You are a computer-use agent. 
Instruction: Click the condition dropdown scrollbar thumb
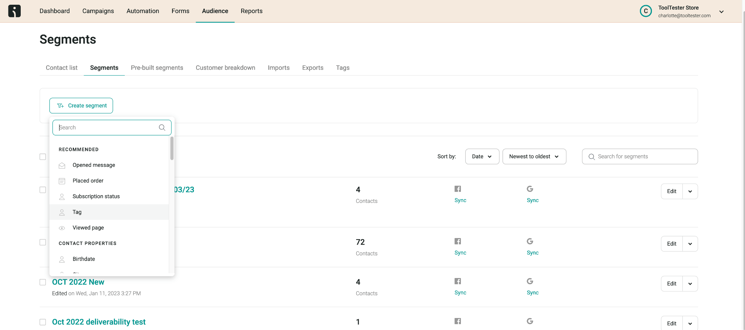pyautogui.click(x=172, y=148)
